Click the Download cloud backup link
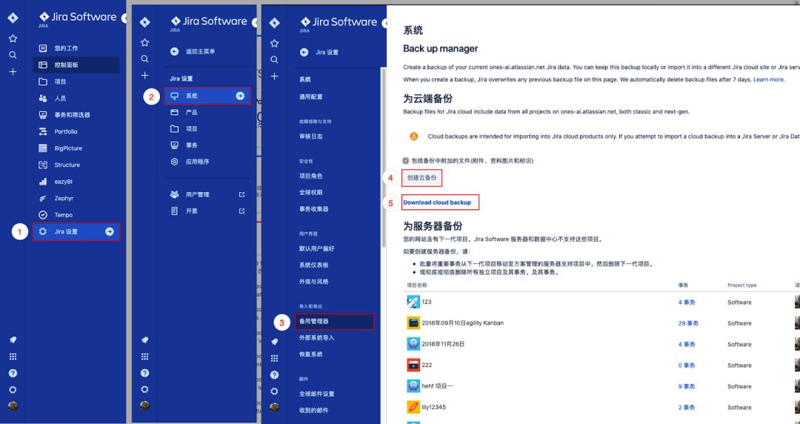 (437, 202)
